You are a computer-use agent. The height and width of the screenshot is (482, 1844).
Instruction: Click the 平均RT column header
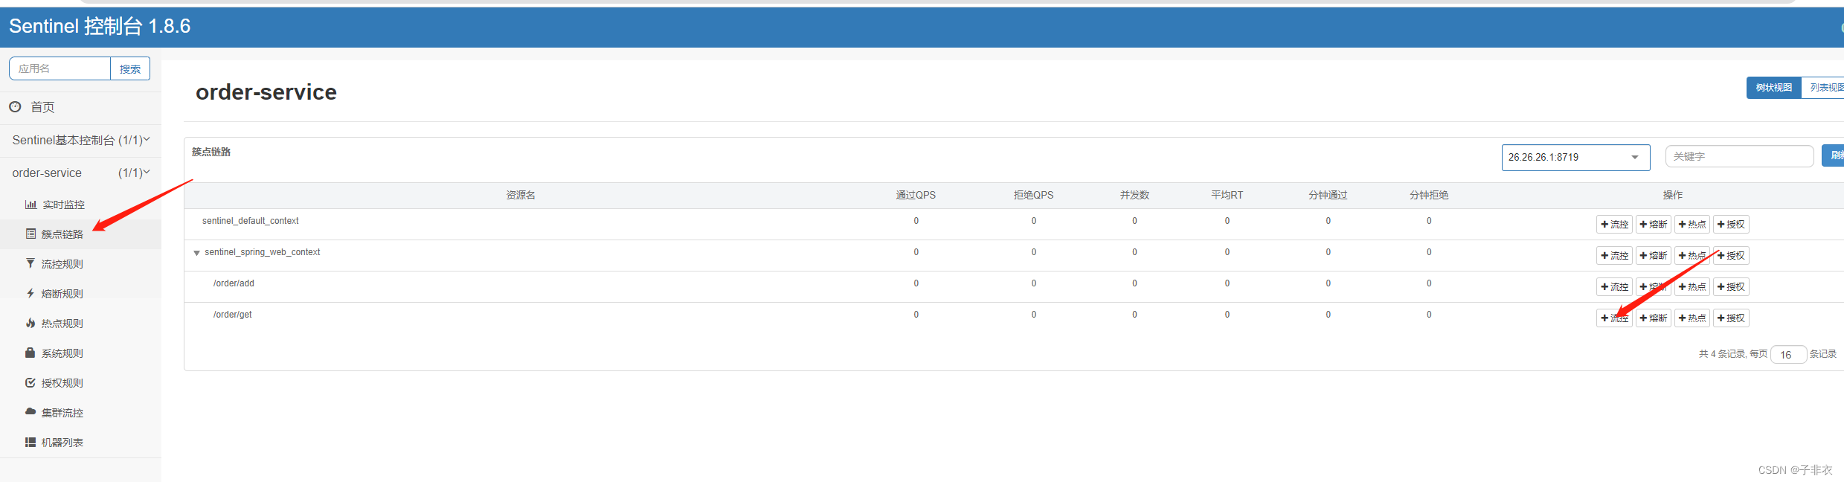tap(1227, 195)
